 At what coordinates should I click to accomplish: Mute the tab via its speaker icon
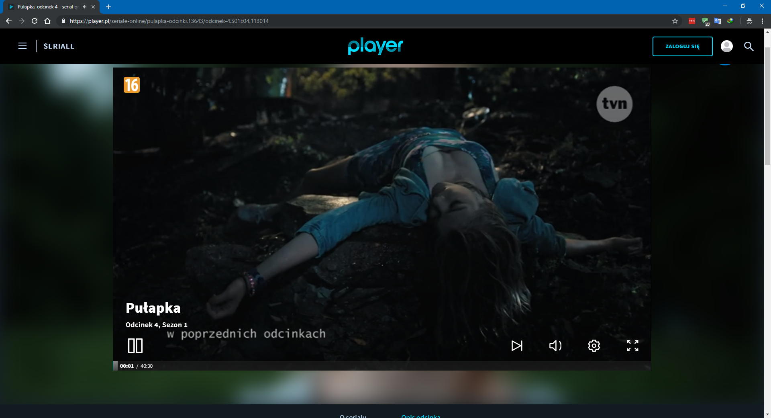84,7
